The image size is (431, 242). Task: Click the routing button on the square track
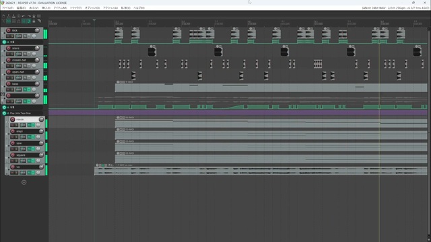tap(23, 161)
